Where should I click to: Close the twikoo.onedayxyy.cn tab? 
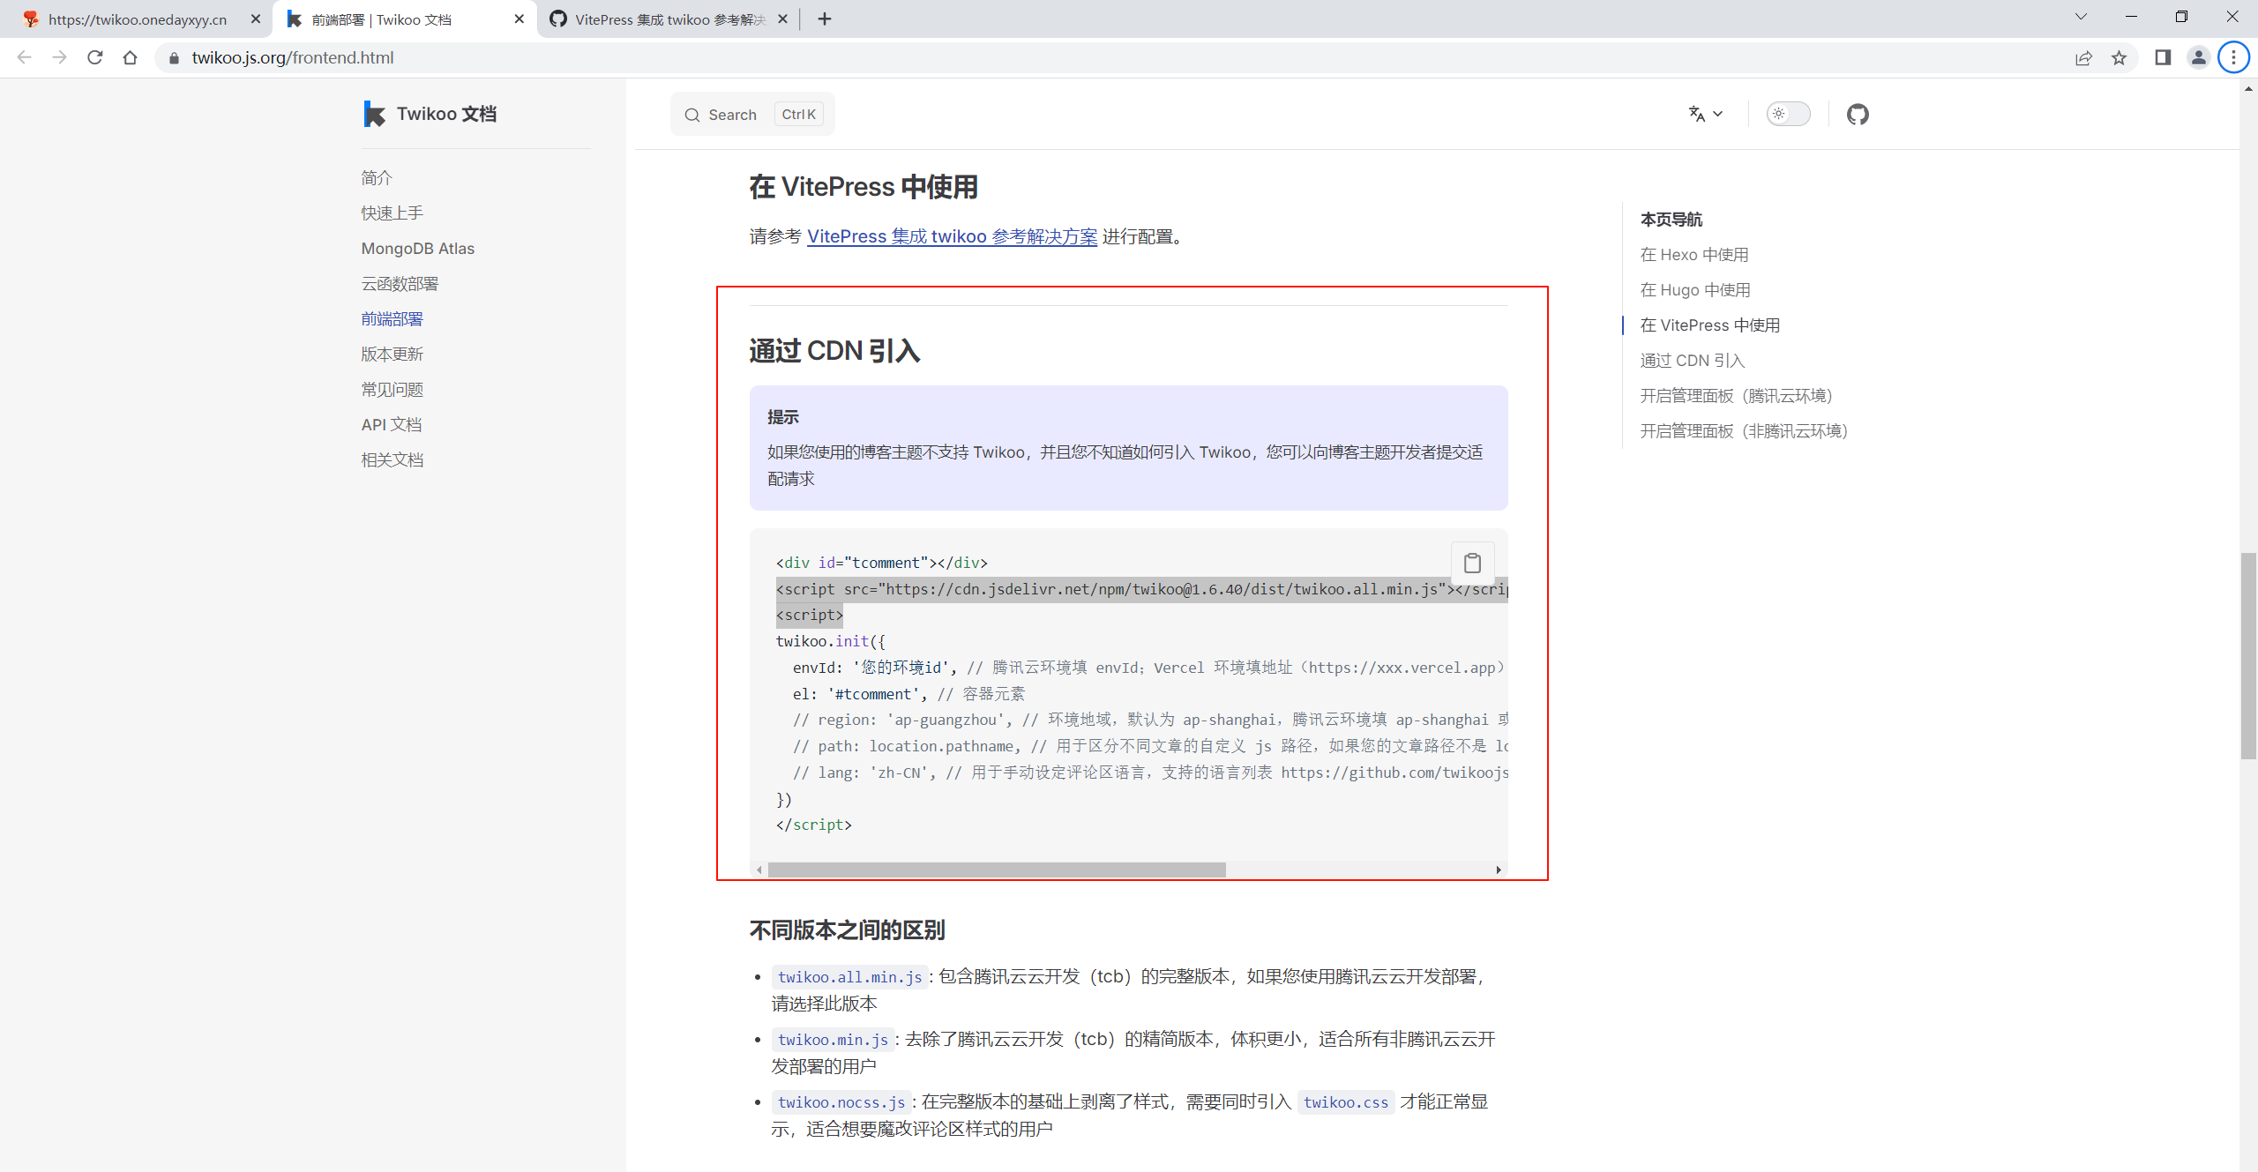click(x=256, y=19)
